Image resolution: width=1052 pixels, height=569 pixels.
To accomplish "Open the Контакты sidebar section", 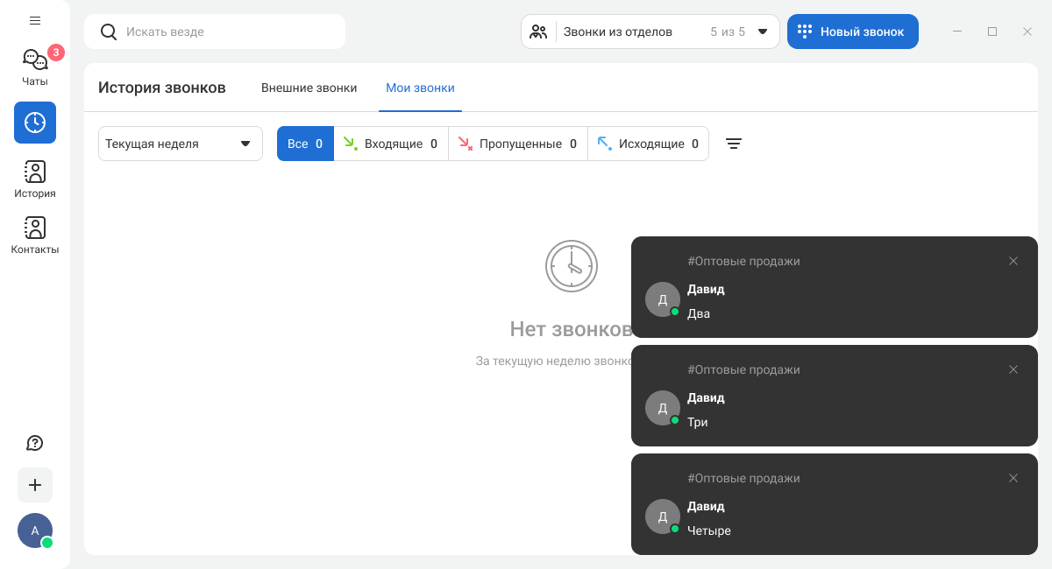I will tap(35, 235).
